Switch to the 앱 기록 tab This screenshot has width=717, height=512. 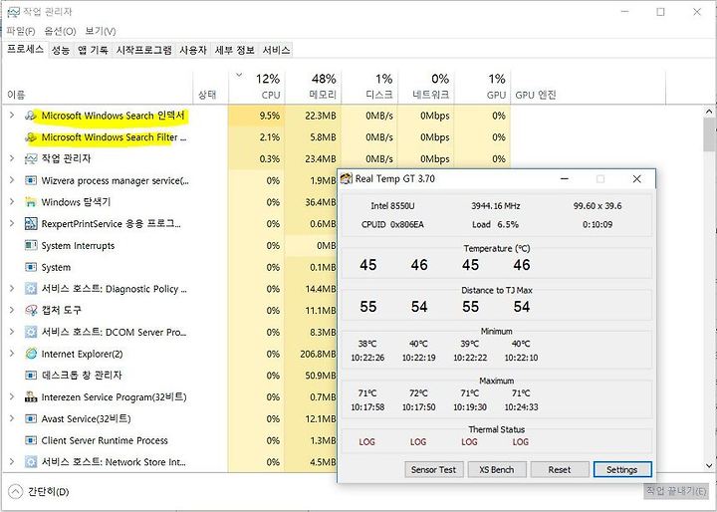[93, 50]
